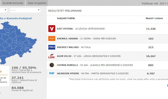Screen dimensions: 168x99
Task: Click Subjekti Politik column header
Action: point(66,18)
